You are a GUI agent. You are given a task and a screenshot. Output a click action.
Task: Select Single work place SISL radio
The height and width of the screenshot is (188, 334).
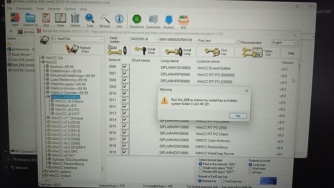(x=200, y=168)
